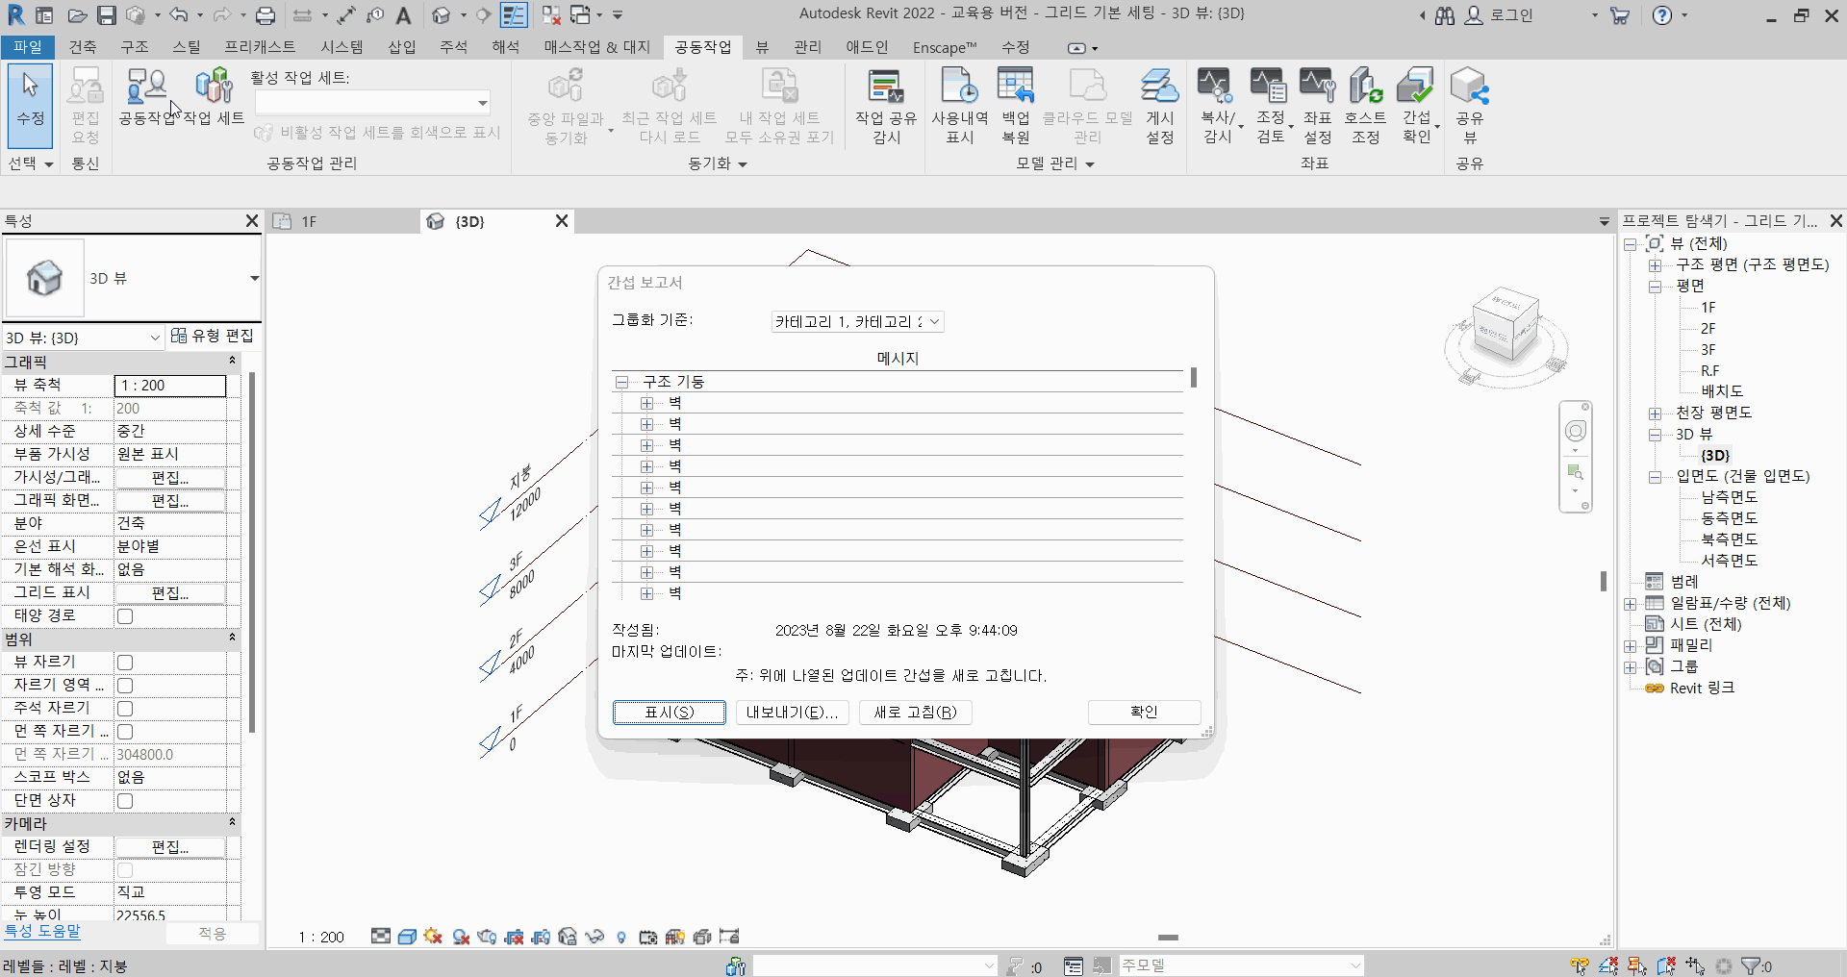Open 사용내역 표시 history tool
Viewport: 1847px width, 977px height.
click(959, 106)
